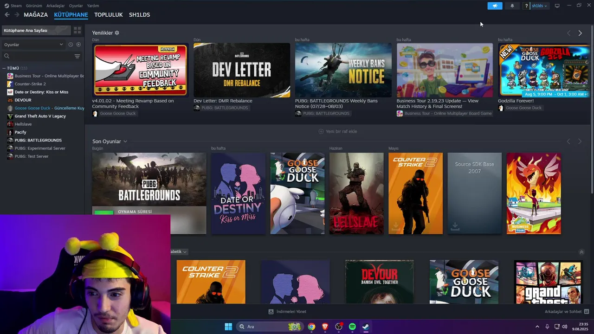Open advanced filter options icon

tap(77, 56)
